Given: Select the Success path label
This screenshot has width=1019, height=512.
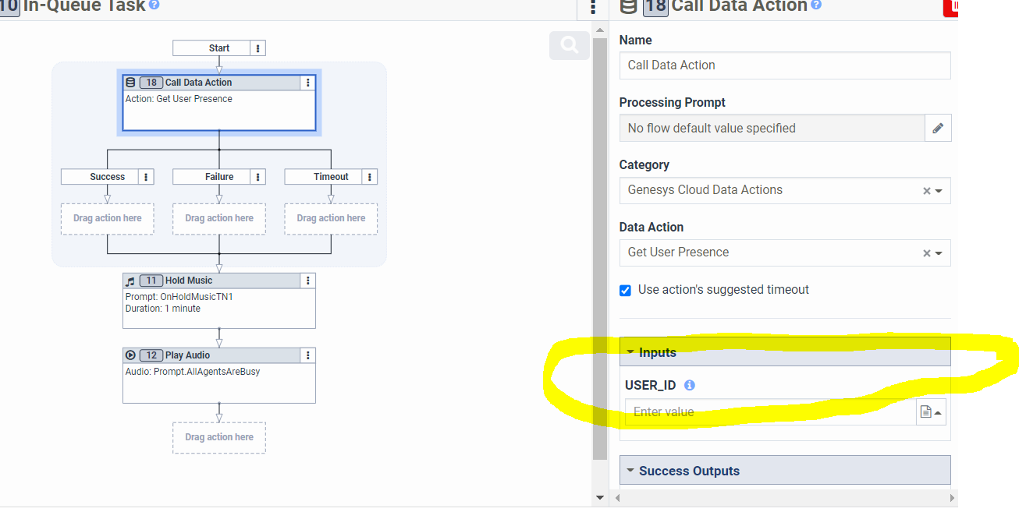Looking at the screenshot, I should (x=108, y=177).
